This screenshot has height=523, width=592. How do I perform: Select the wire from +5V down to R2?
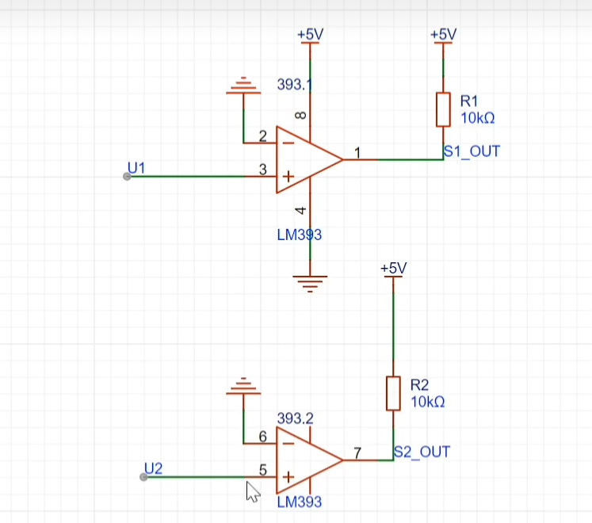pyautogui.click(x=393, y=326)
